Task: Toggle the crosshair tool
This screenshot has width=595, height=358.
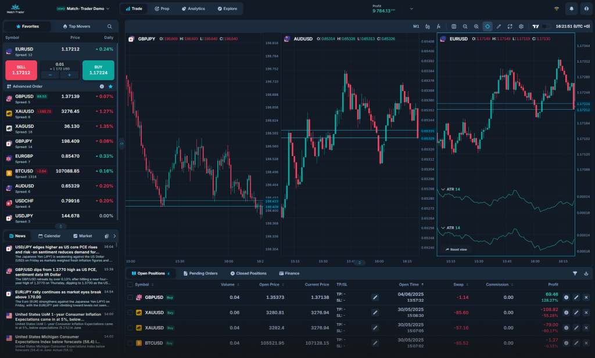Action: [488, 27]
